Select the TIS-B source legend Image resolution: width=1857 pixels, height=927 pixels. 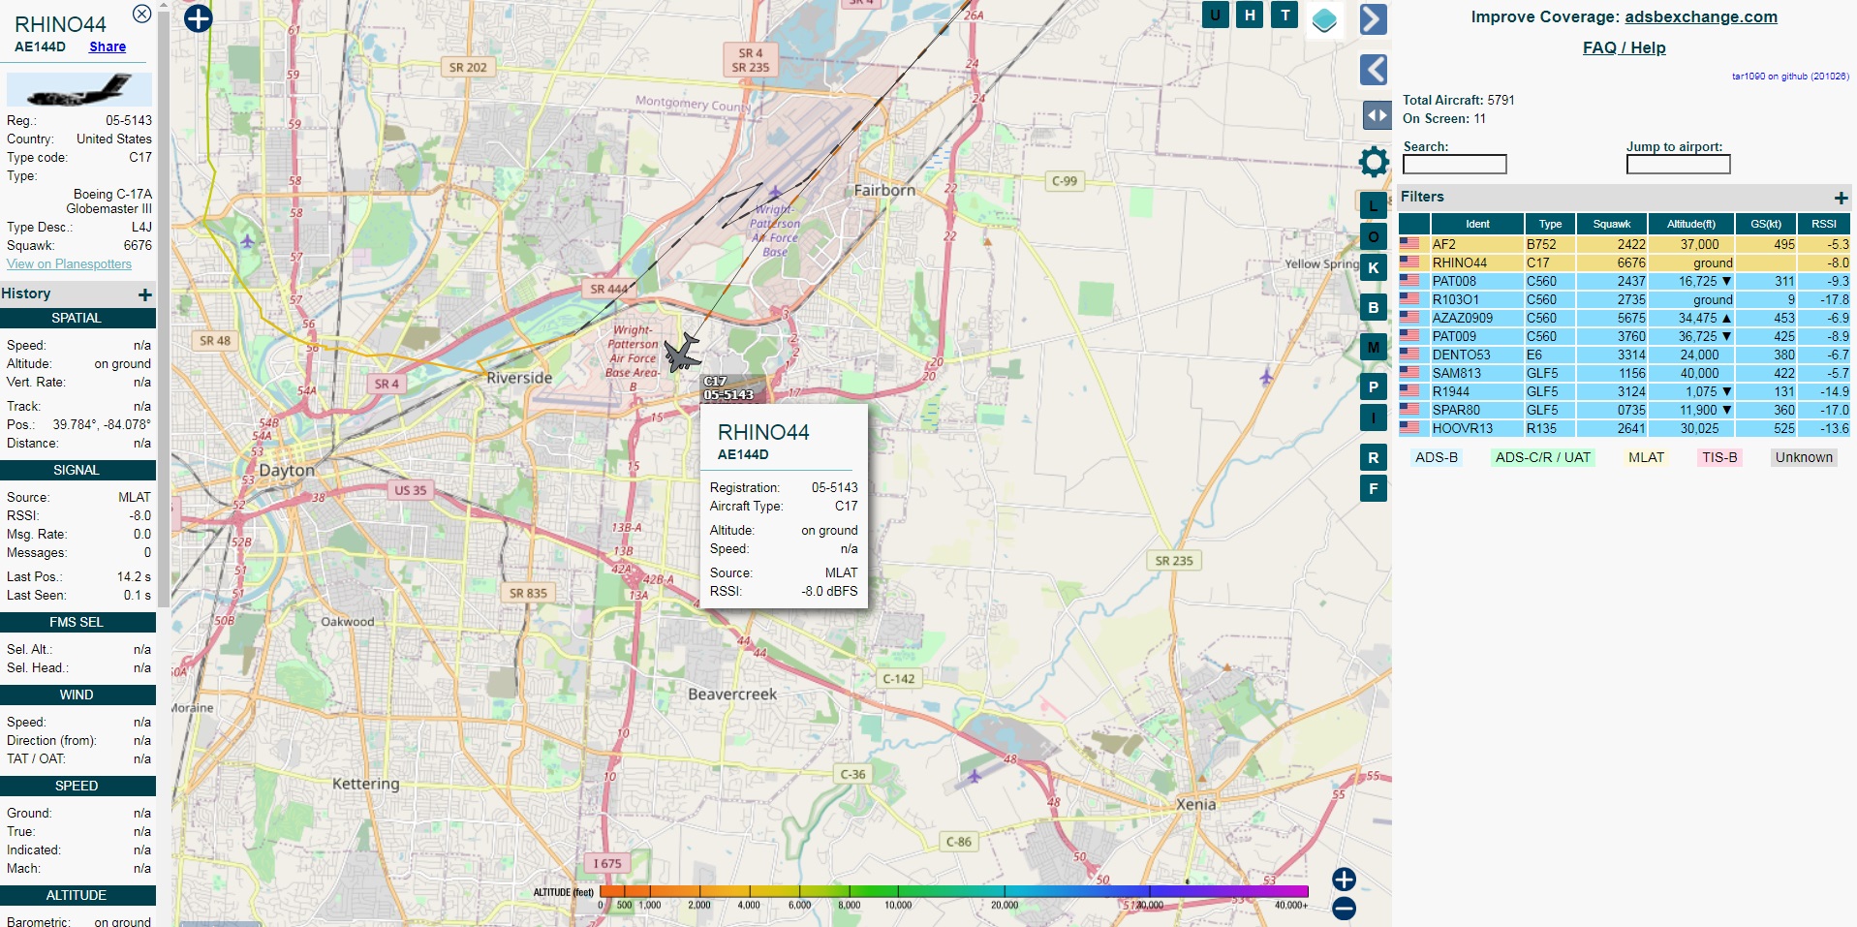(x=1719, y=457)
